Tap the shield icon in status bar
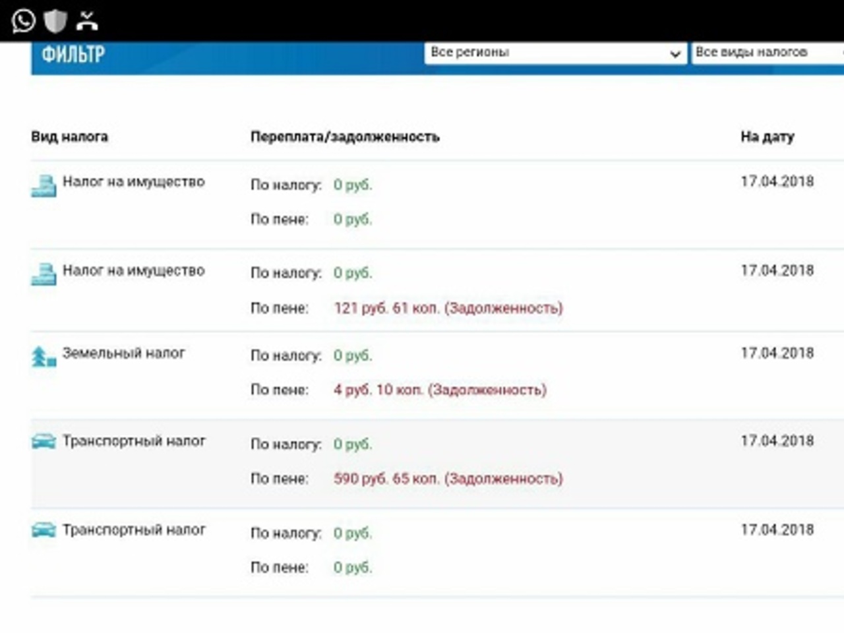 [55, 20]
